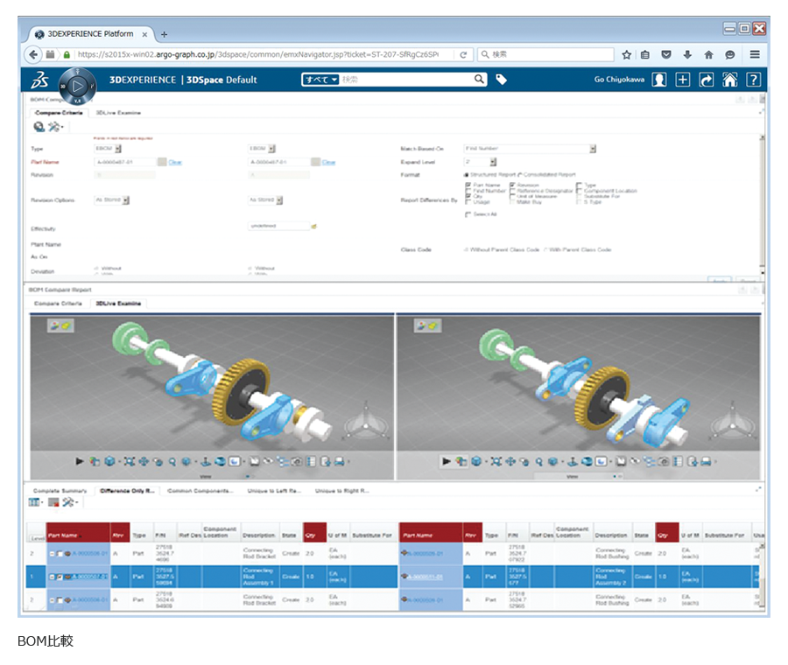Image resolution: width=788 pixels, height=665 pixels.
Task: Open the left Revision Options dropdown
Action: [126, 200]
